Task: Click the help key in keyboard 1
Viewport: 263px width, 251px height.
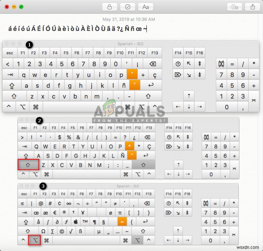Action: click(x=178, y=64)
